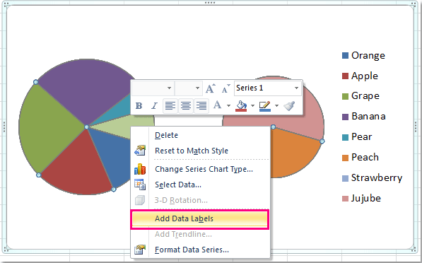The image size is (422, 263).
Task: Expand the shape outline color arrow
Action: click(276, 106)
